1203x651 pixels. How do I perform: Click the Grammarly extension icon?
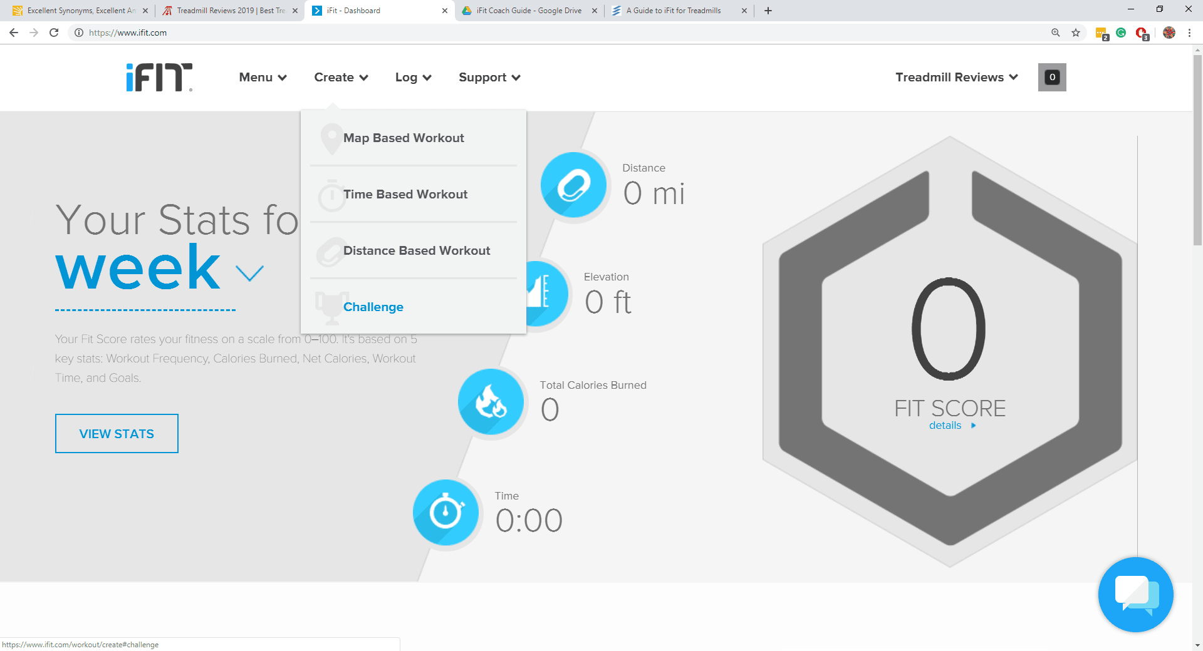coord(1121,33)
